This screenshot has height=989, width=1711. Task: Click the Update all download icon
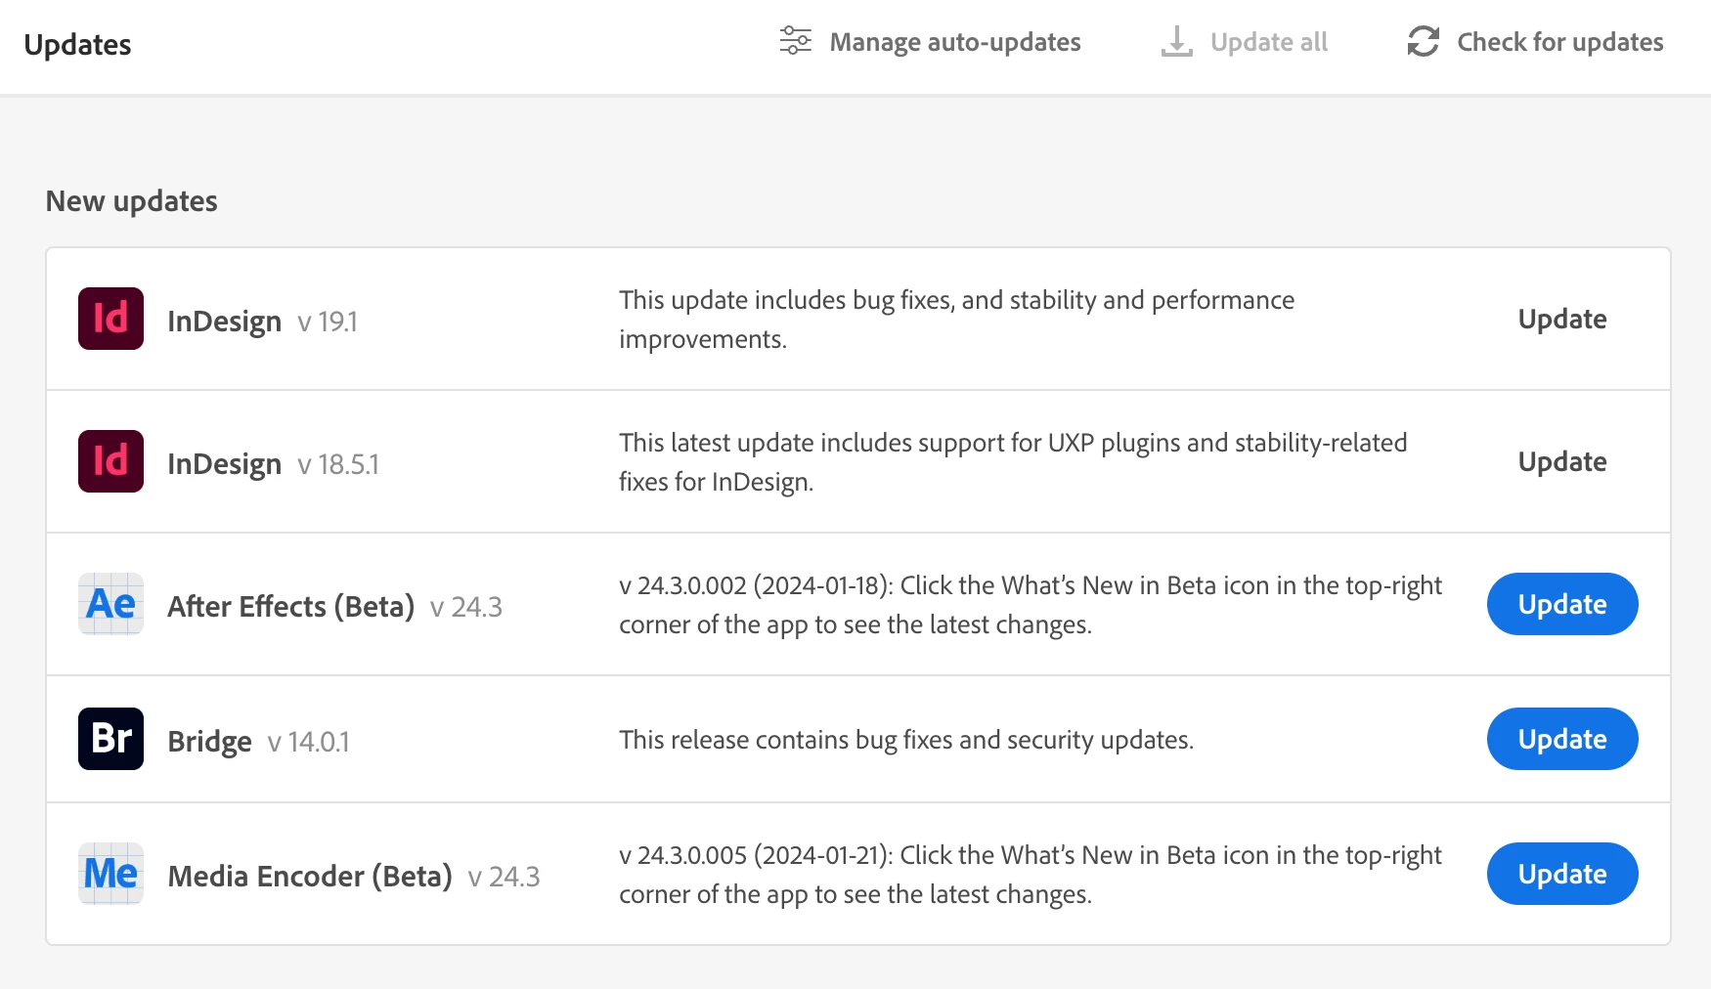click(1176, 41)
